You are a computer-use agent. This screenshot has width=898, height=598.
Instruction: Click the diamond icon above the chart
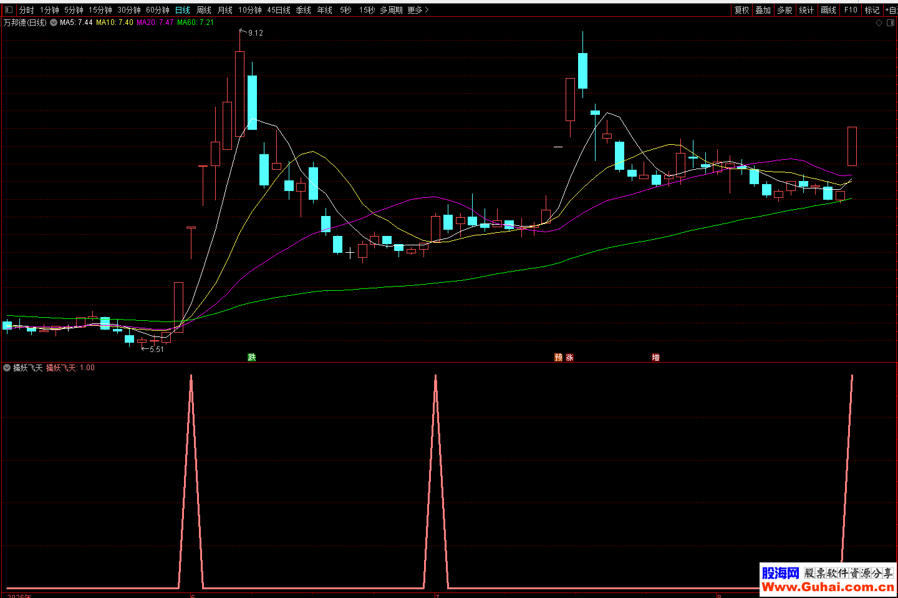(x=879, y=22)
